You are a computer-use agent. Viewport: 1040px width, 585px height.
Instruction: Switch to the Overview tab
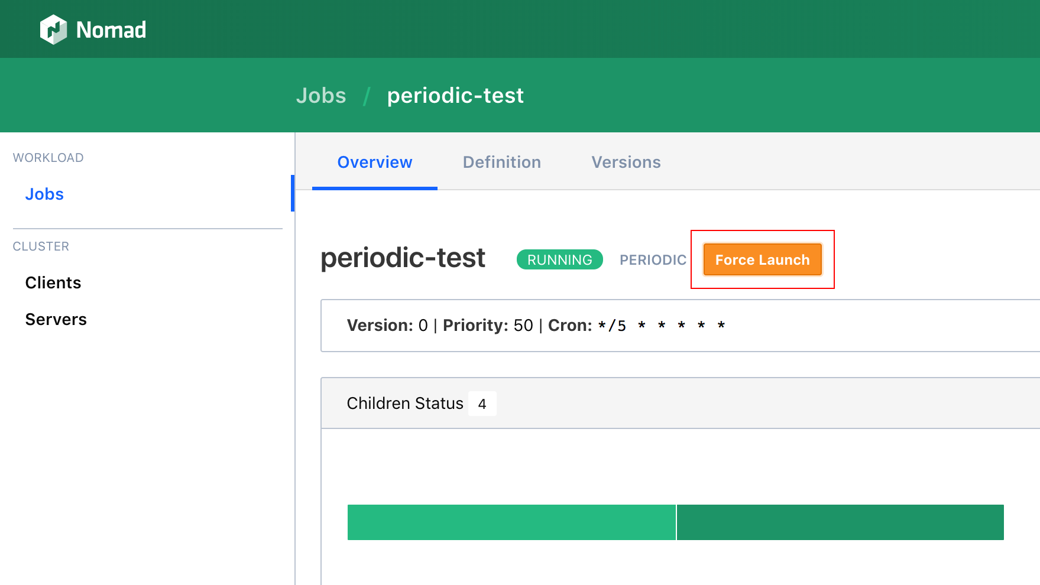click(375, 162)
